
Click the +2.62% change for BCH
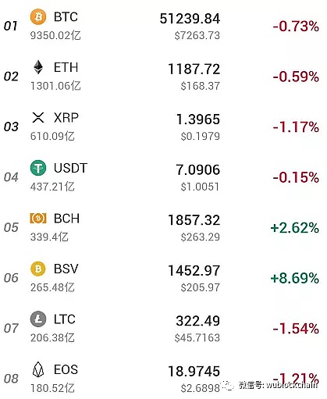click(x=294, y=228)
